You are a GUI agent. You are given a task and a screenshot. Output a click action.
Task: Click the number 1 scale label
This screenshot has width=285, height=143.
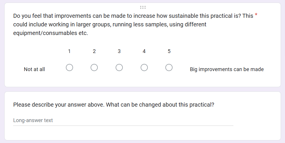(x=69, y=51)
